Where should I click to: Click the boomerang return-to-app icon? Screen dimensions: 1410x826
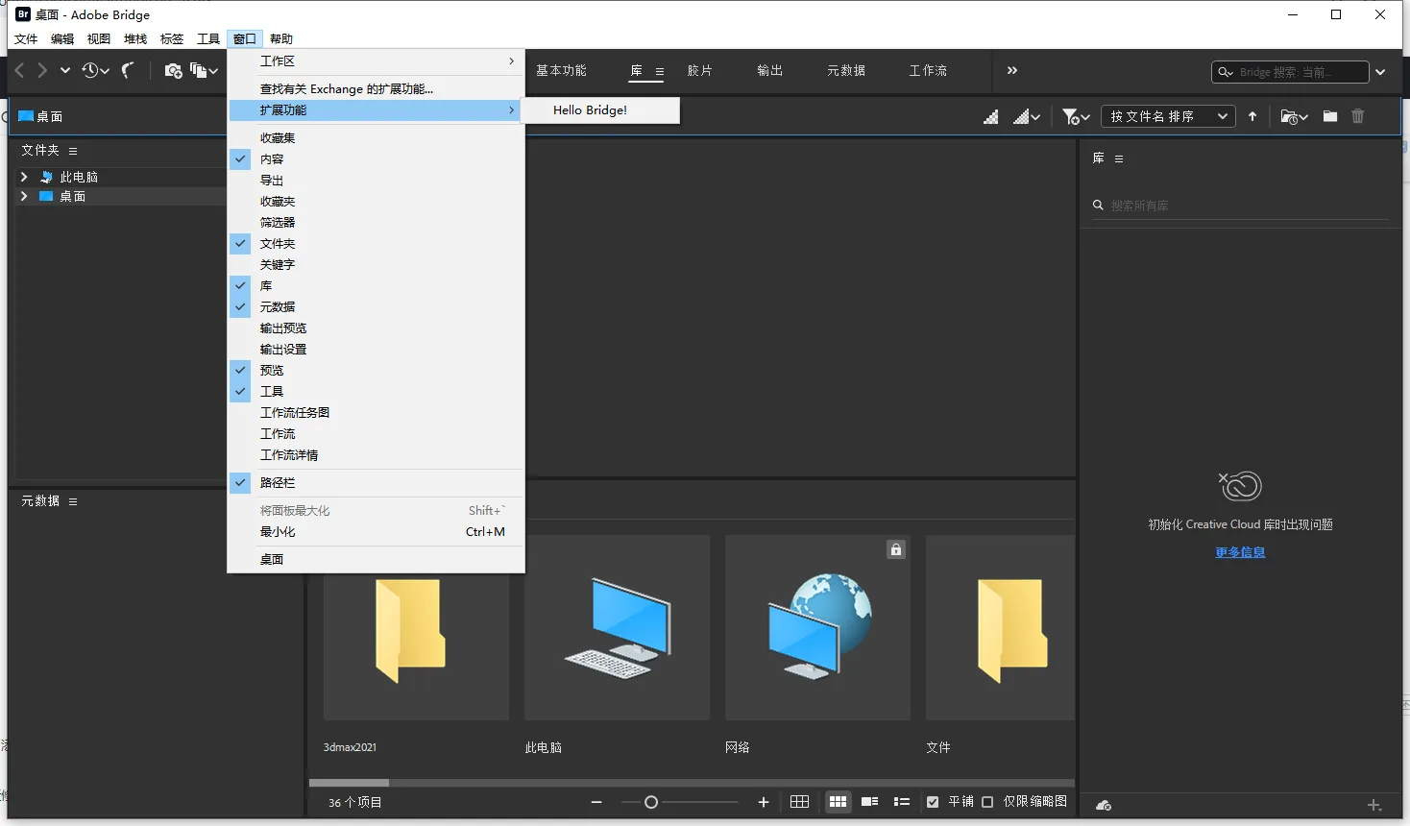[128, 70]
